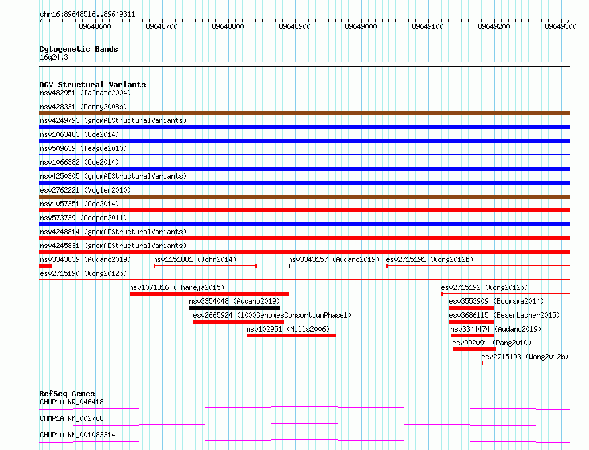Click the left arrow of the ruler
This screenshot has height=450, width=589.
(41, 21)
